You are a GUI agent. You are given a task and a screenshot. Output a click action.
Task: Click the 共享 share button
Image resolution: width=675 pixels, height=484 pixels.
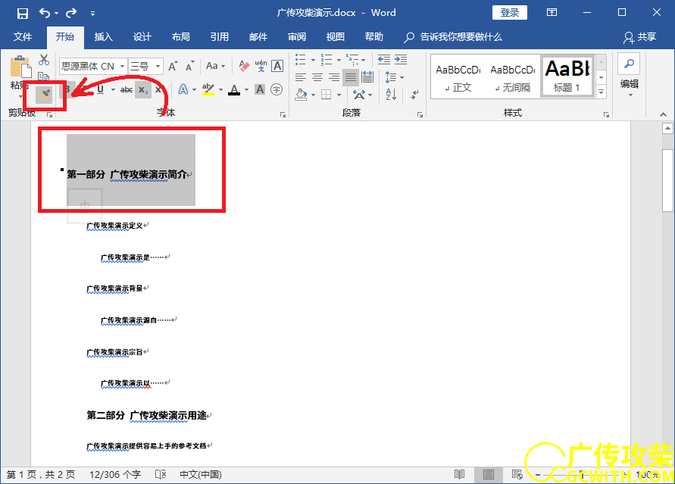(x=639, y=37)
